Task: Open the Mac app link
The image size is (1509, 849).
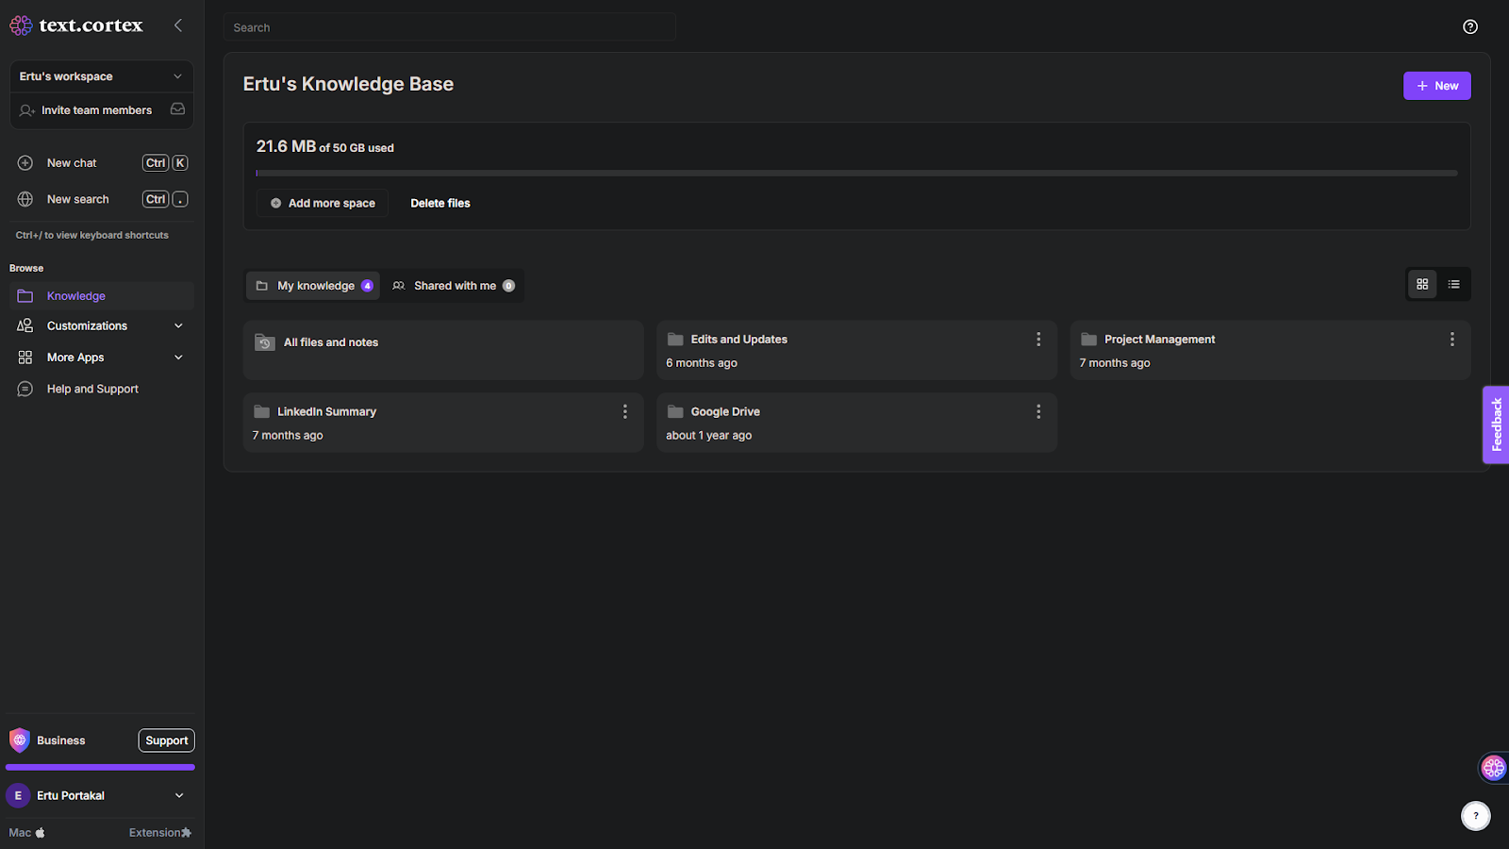Action: tap(27, 832)
